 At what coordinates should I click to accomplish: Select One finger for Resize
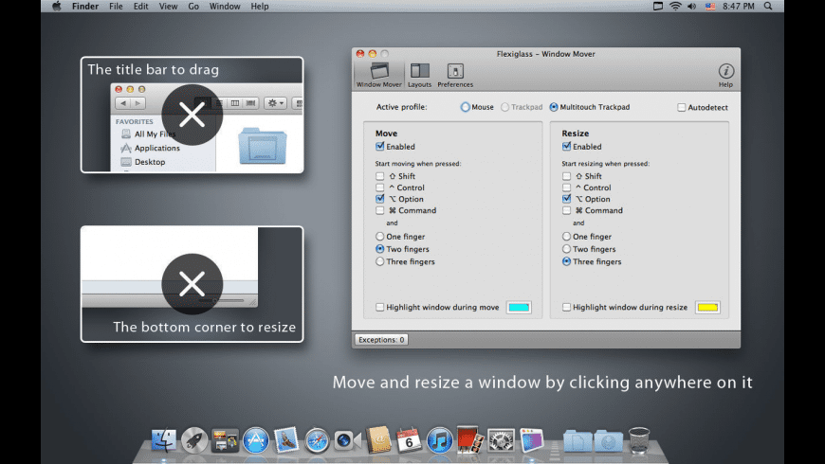[566, 237]
